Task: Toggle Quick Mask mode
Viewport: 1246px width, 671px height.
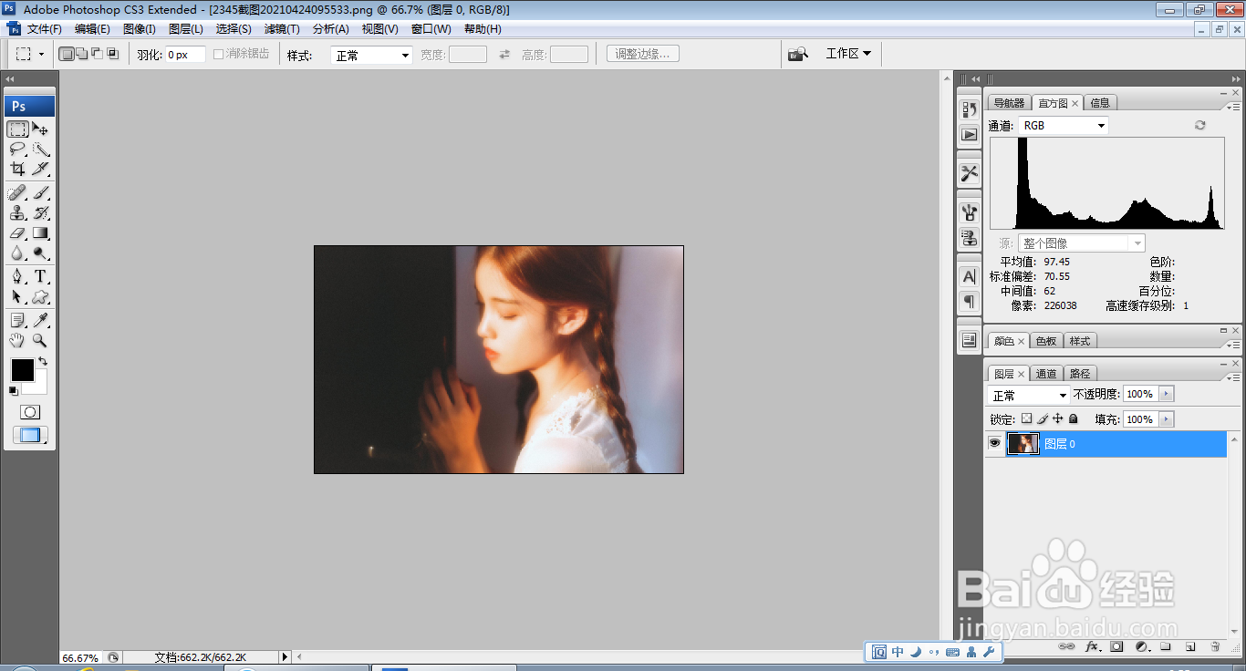Action: pos(30,412)
